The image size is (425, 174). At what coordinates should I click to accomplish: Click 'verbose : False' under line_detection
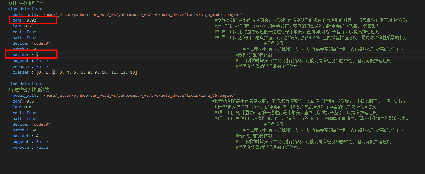pyautogui.click(x=30, y=147)
